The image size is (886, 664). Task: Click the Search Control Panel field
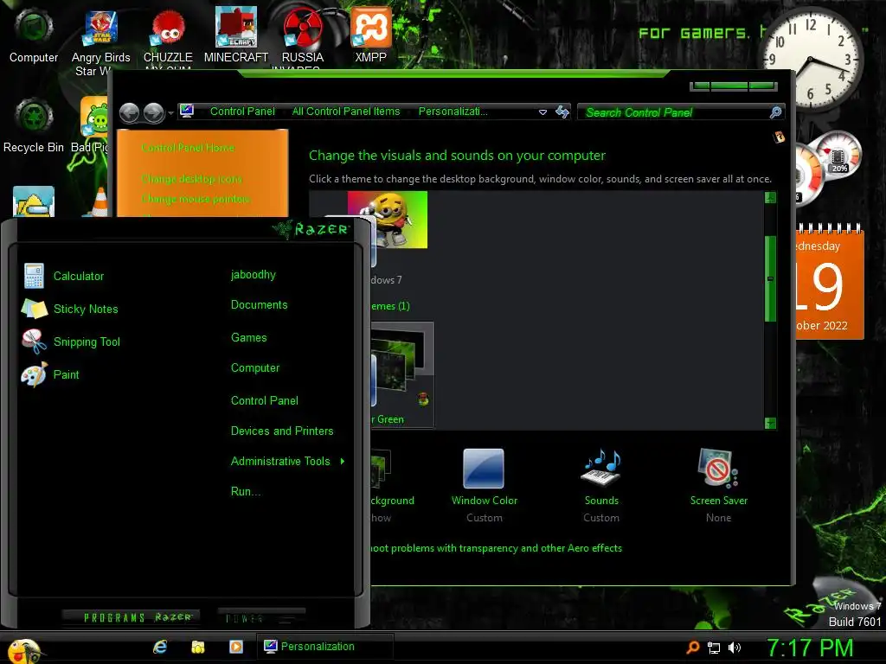[675, 112]
